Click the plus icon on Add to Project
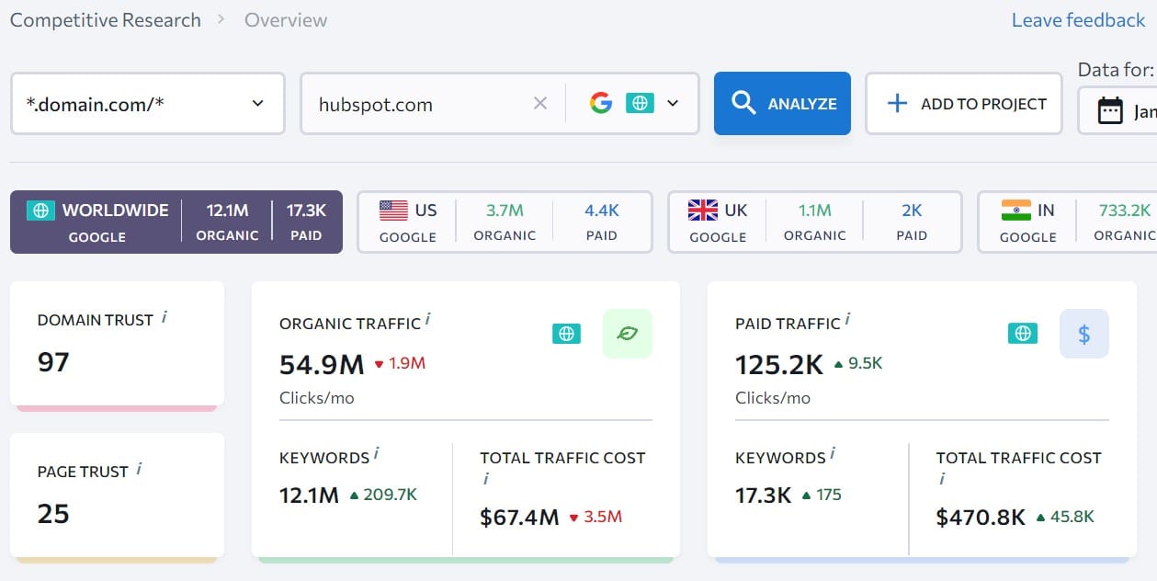The width and height of the screenshot is (1157, 581). tap(897, 104)
